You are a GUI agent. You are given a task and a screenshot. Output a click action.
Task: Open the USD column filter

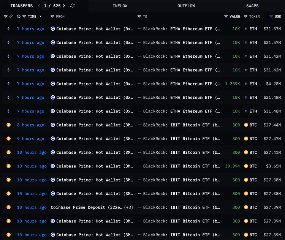(271, 16)
